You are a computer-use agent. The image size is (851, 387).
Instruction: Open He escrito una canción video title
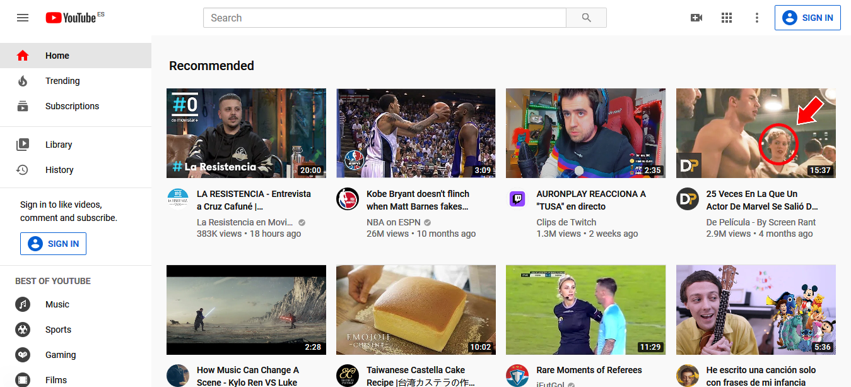(761, 376)
